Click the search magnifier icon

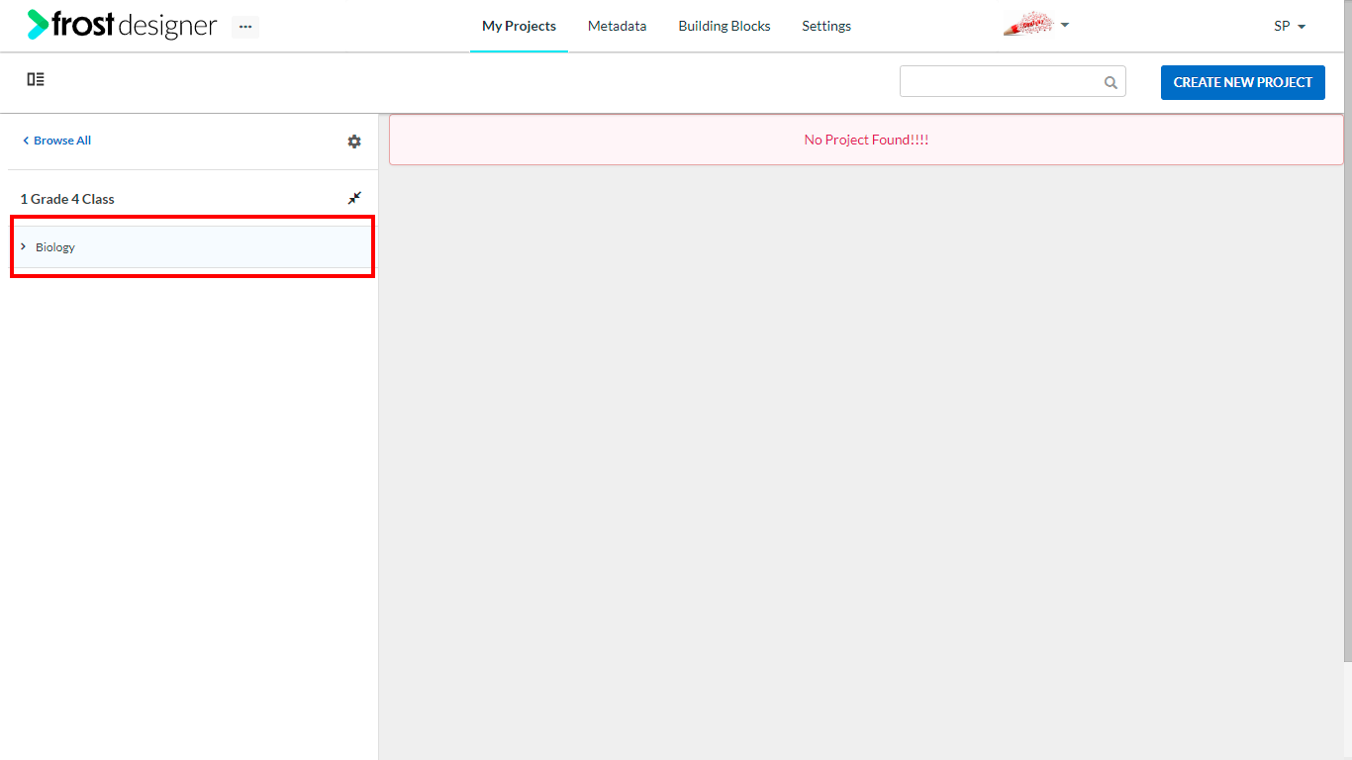tap(1111, 82)
